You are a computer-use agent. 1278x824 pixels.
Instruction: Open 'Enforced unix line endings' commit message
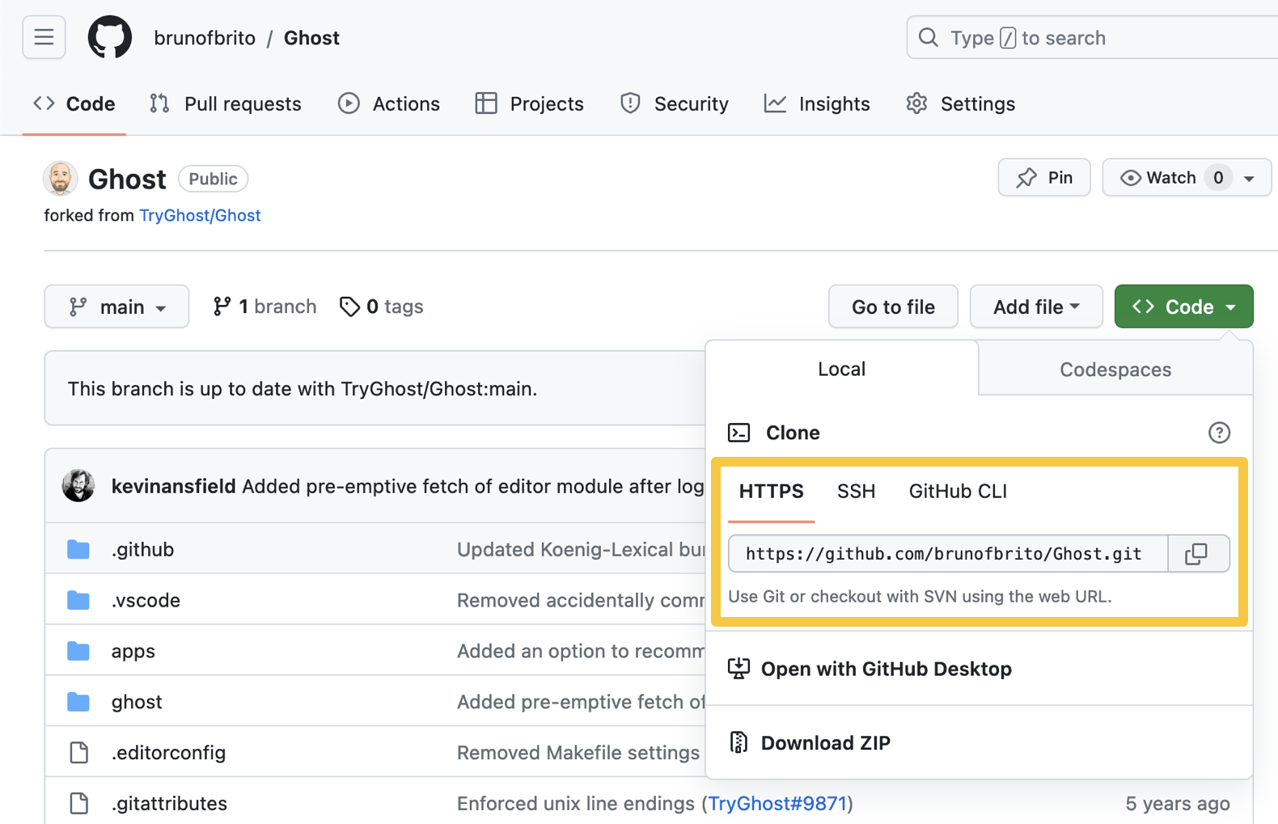click(576, 803)
